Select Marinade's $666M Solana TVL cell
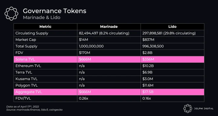Image resolution: width=218 pixels, height=116 pixels. click(109, 59)
